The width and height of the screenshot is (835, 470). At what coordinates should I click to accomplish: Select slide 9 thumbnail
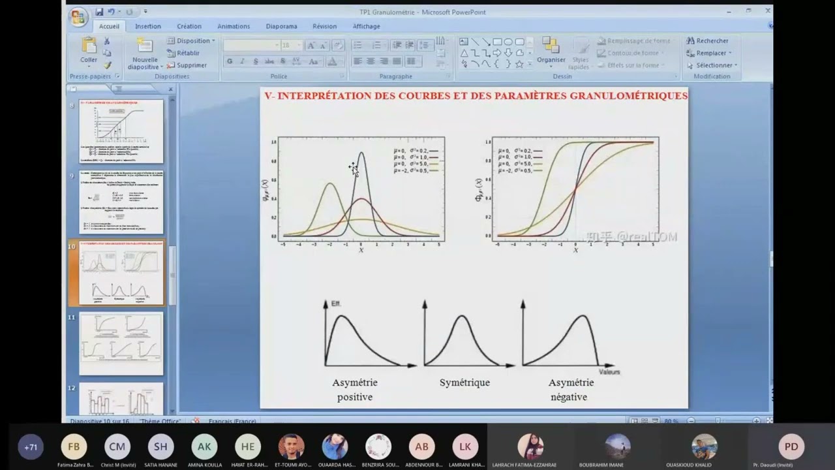click(121, 202)
